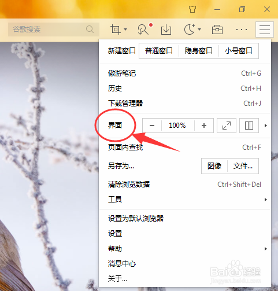Expand the night mode dropdown arrow
The width and height of the screenshot is (278, 291).
[199, 30]
